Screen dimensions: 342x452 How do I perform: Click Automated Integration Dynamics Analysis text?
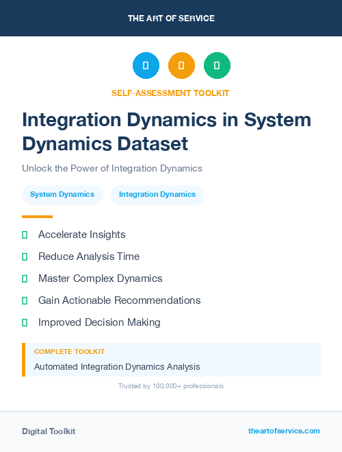coord(117,367)
